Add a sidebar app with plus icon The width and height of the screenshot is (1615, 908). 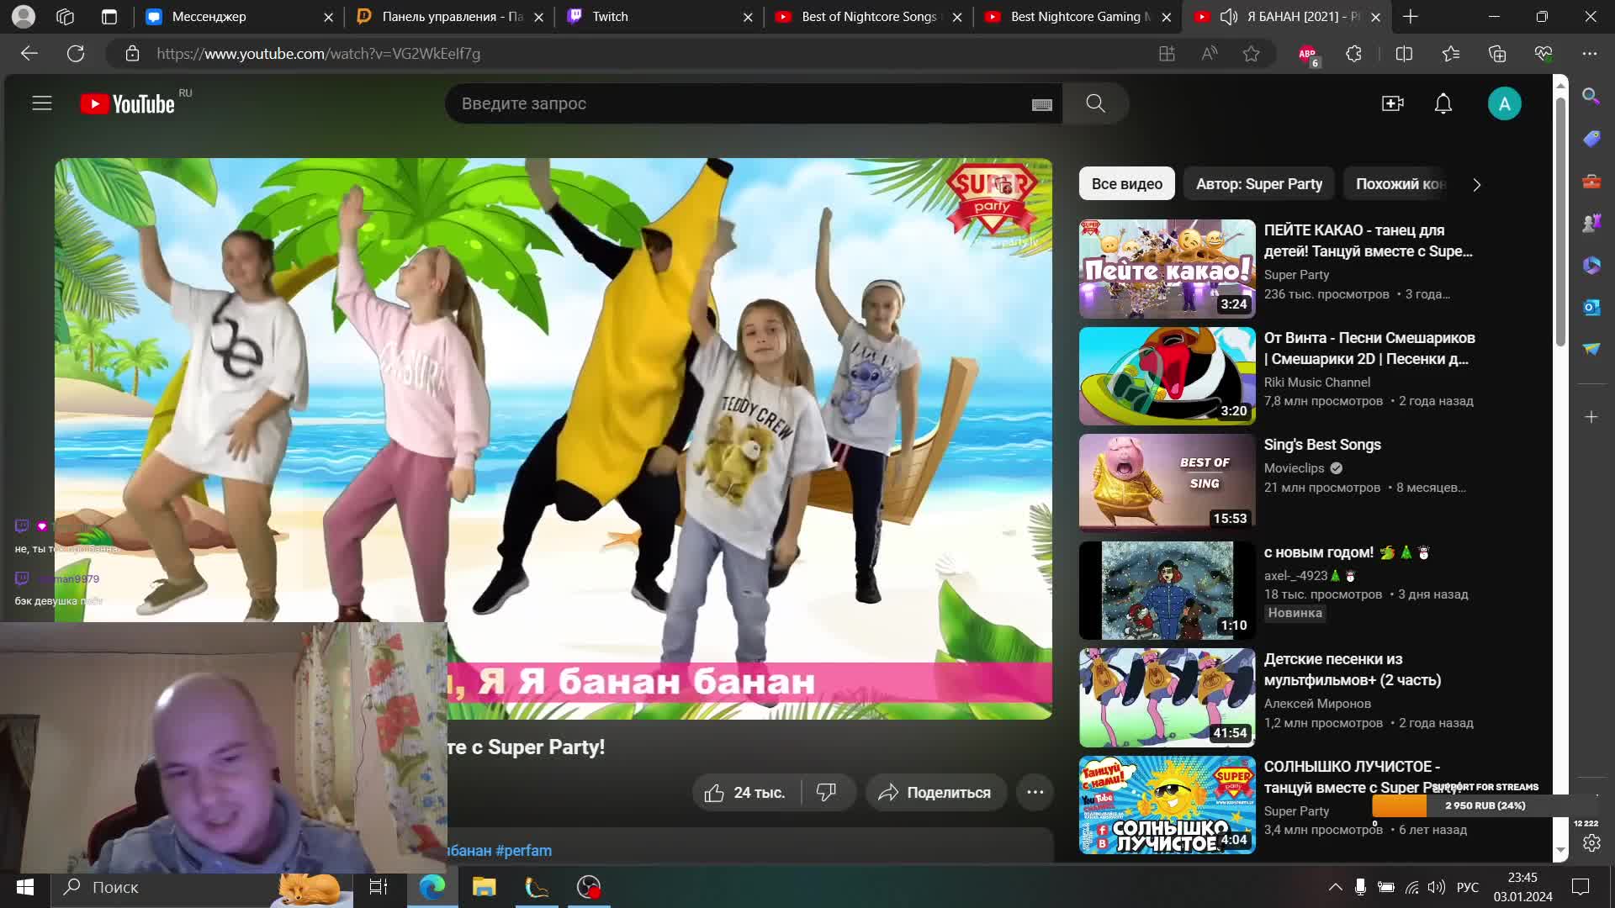click(x=1591, y=417)
